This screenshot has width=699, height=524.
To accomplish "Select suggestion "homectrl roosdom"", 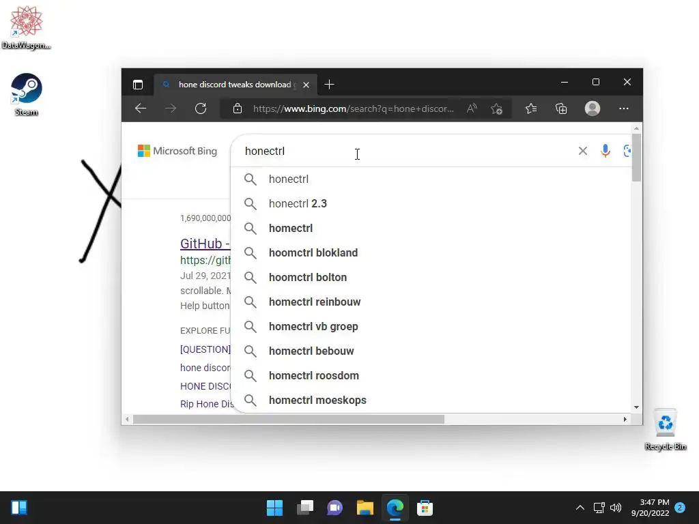I will tap(431, 376).
